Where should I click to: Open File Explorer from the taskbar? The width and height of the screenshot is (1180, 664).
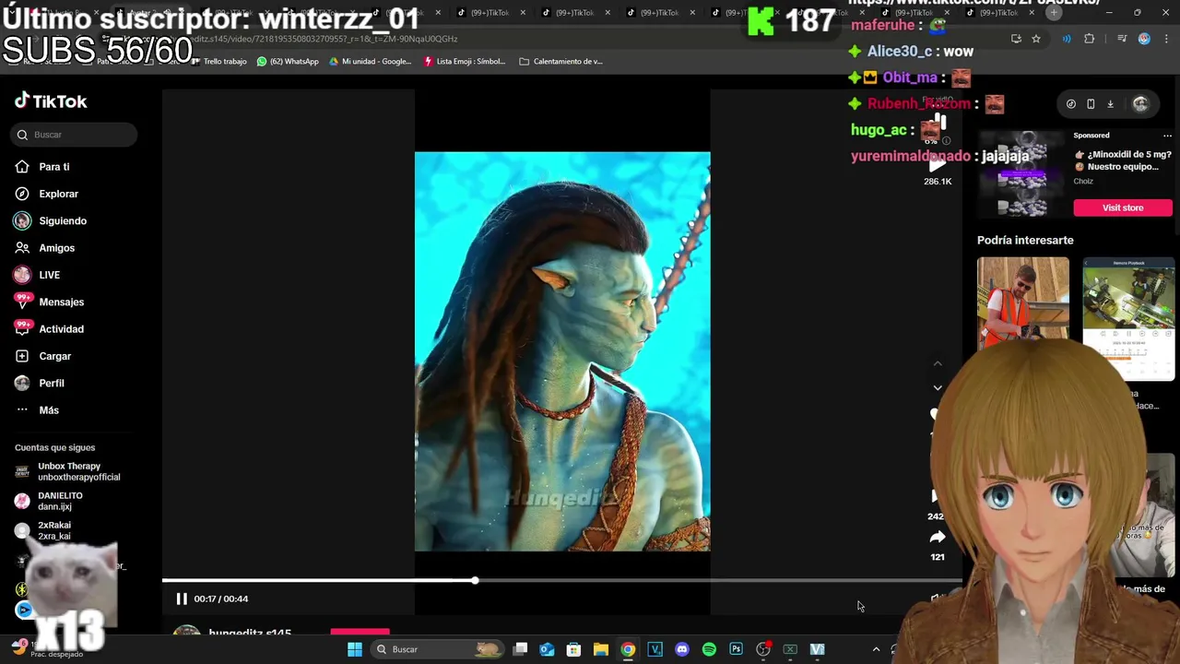click(601, 649)
